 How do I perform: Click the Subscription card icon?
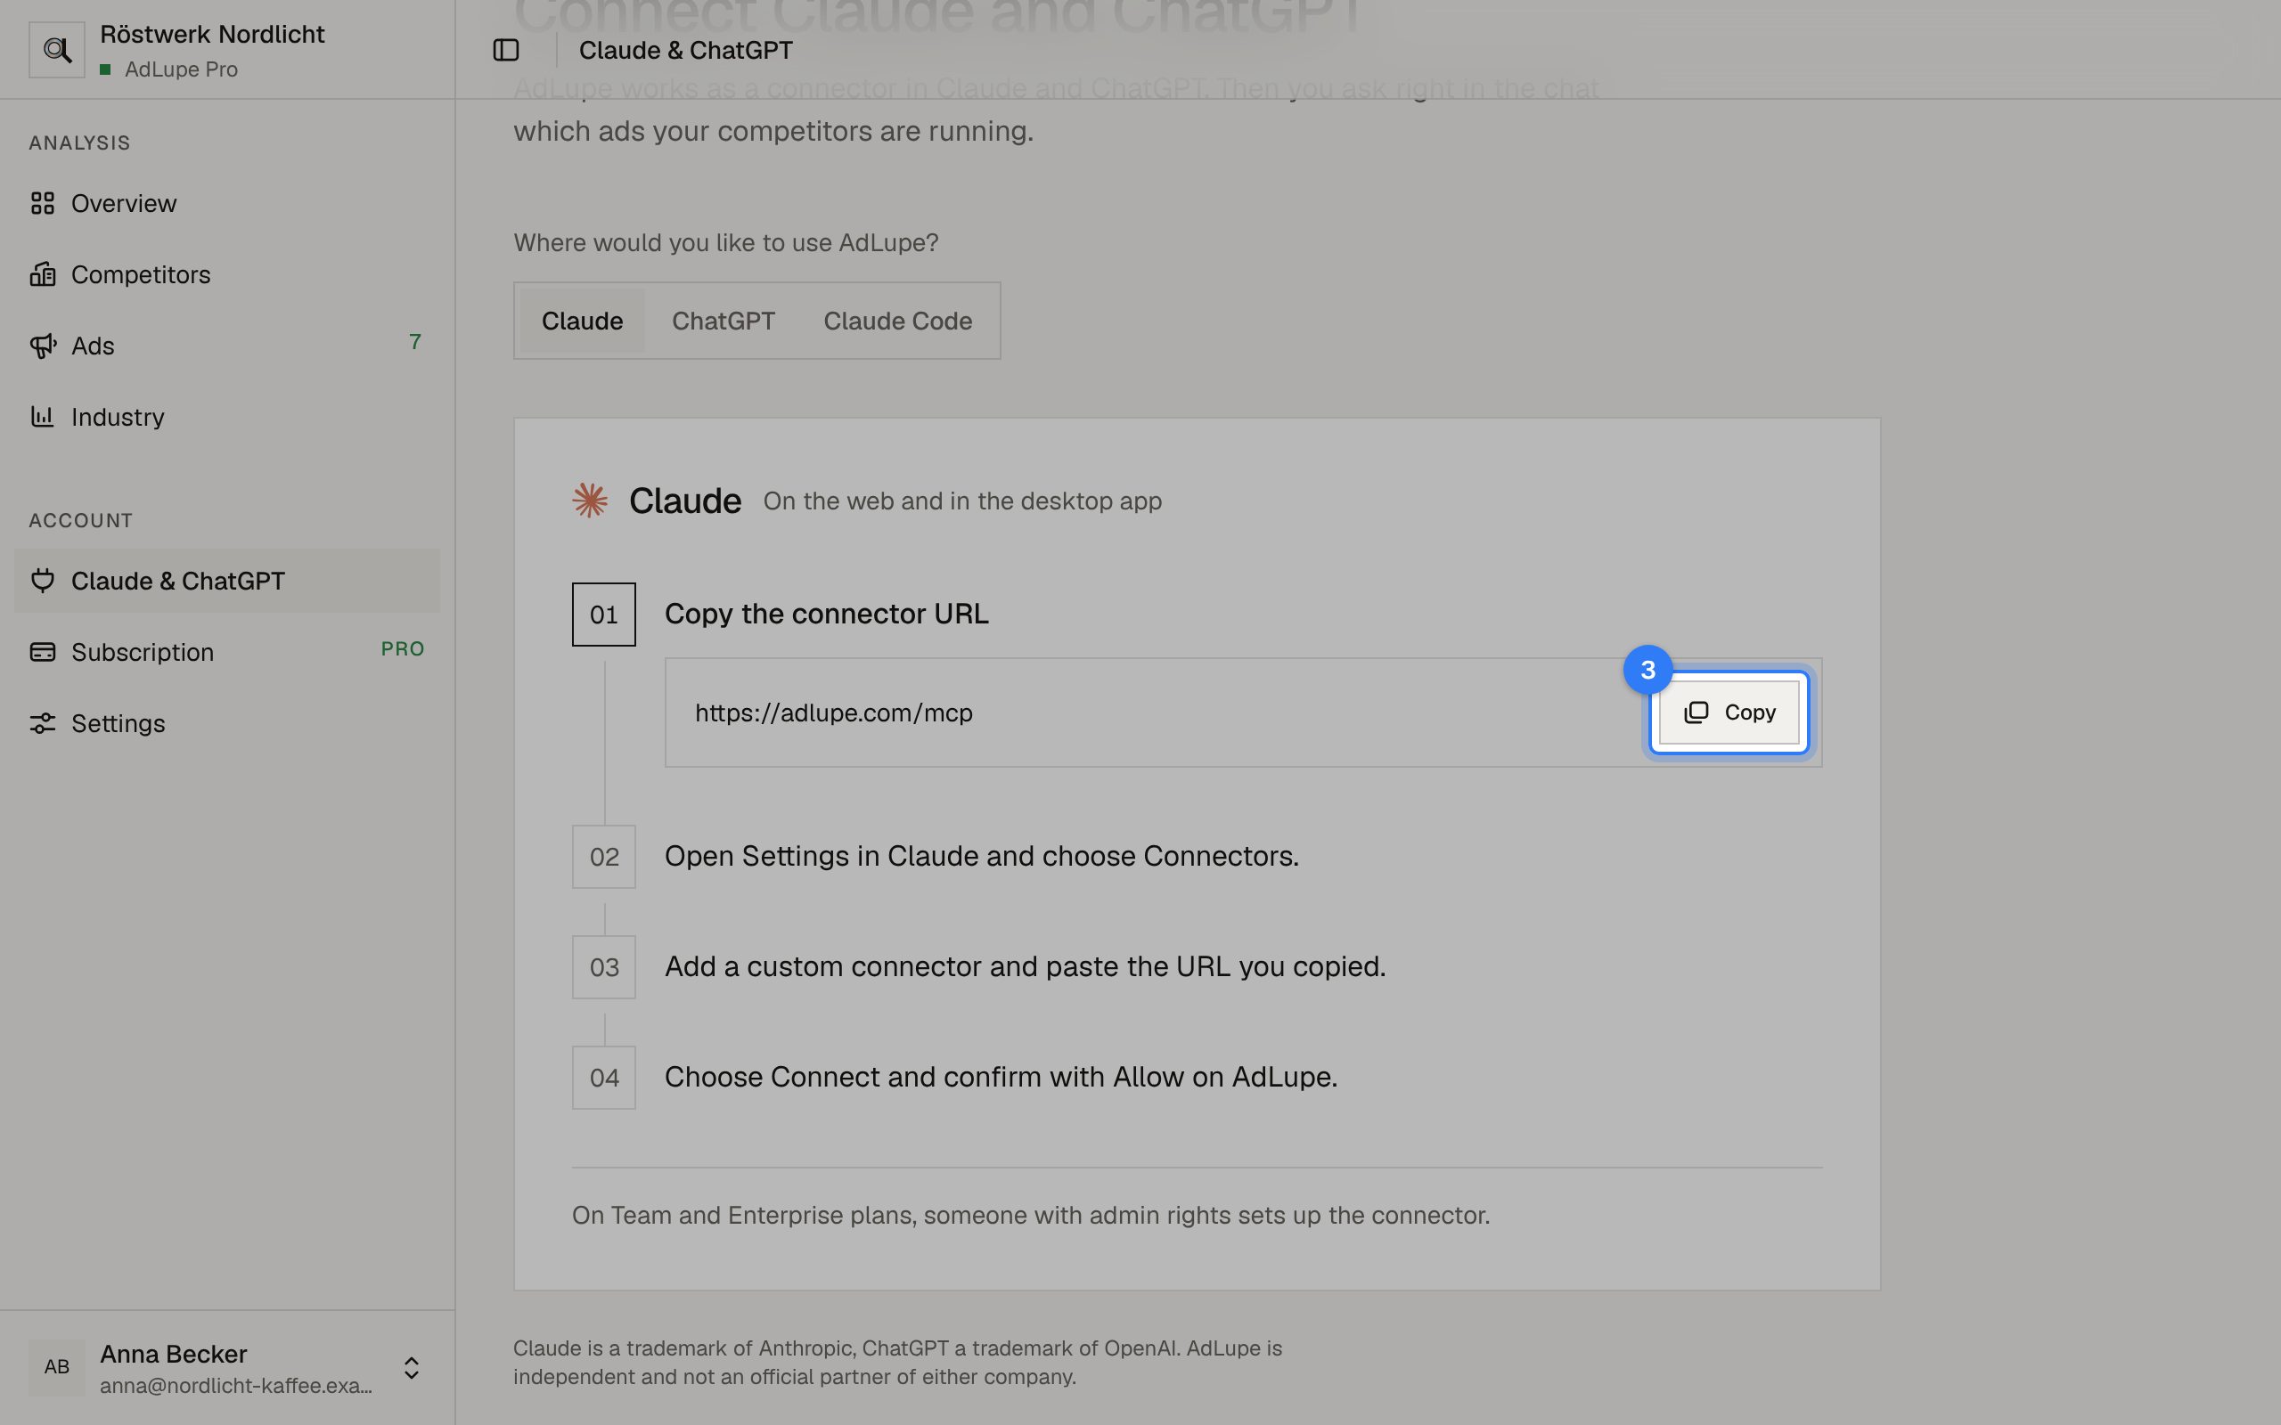(x=43, y=652)
